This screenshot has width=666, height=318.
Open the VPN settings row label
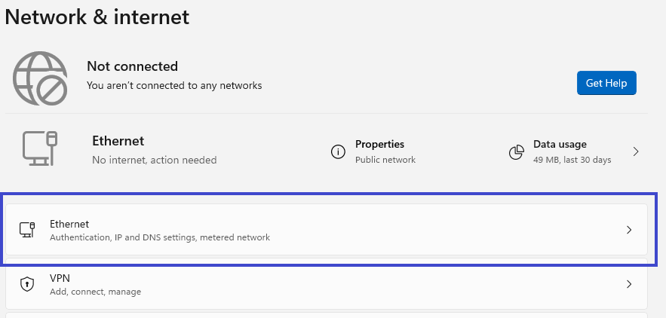[60, 278]
